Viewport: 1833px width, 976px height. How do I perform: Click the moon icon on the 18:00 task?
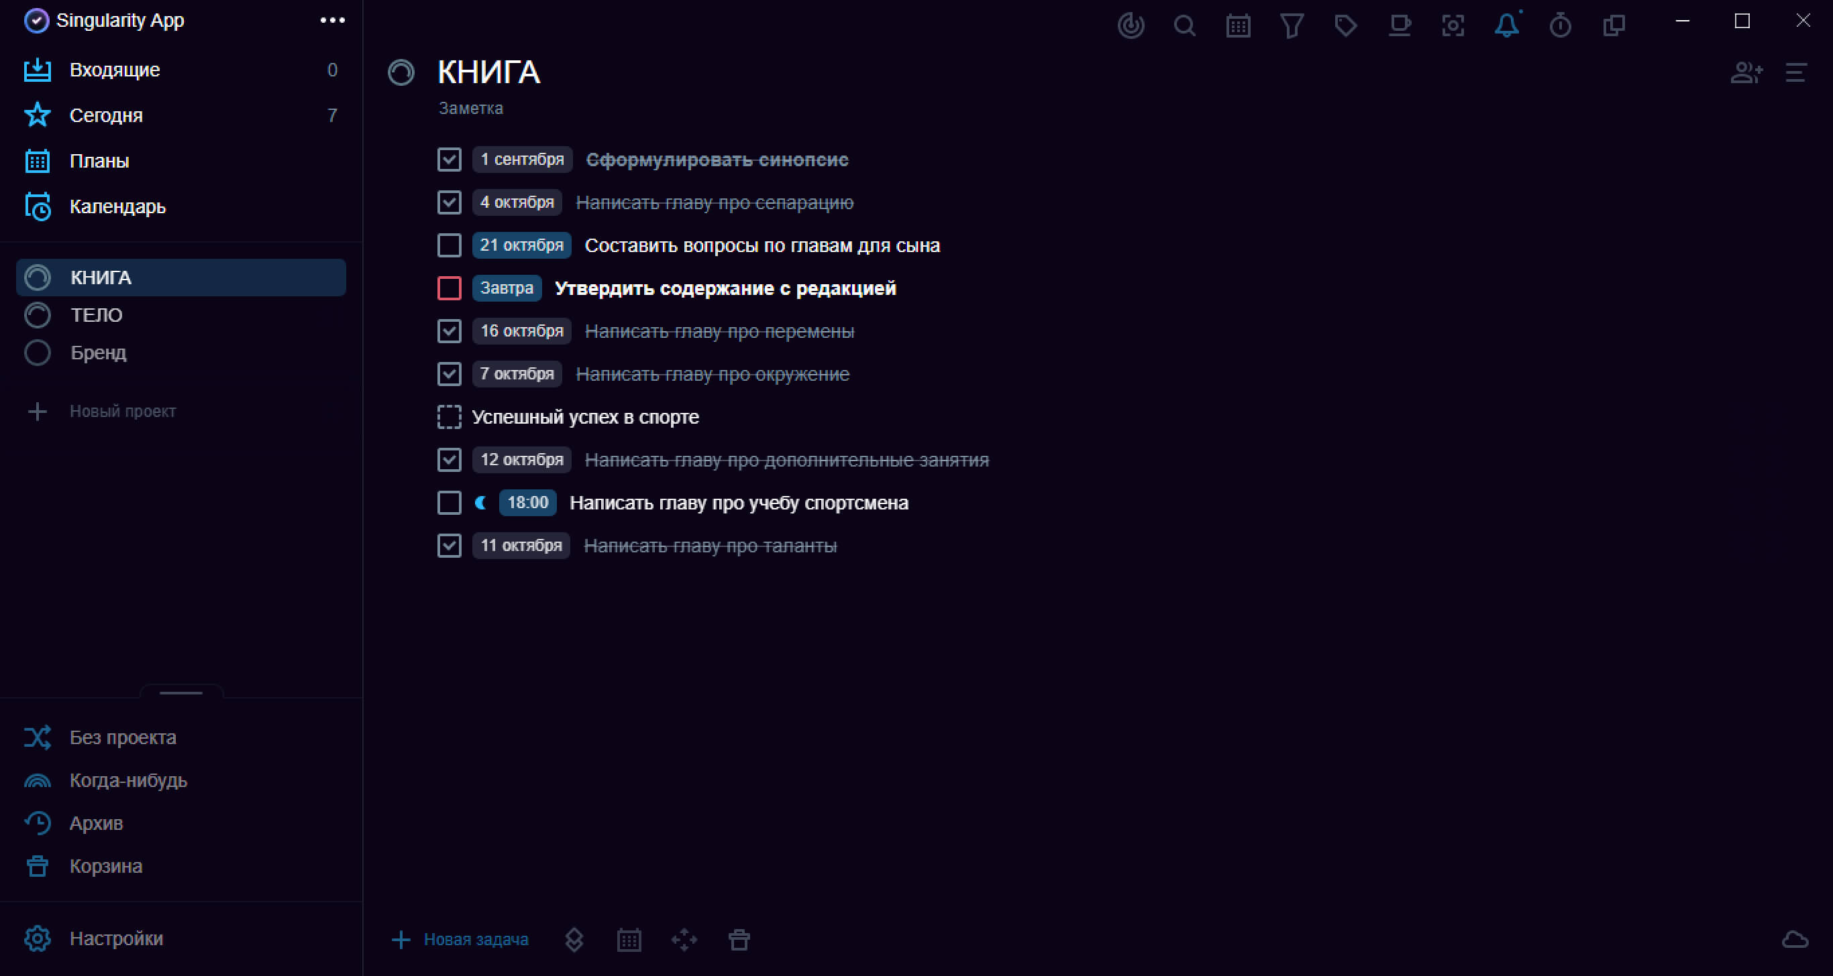[481, 503]
